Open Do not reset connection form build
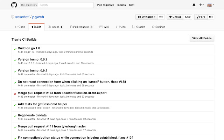Image resolution: width=224 pixels, height=140 pixels. point(72,82)
